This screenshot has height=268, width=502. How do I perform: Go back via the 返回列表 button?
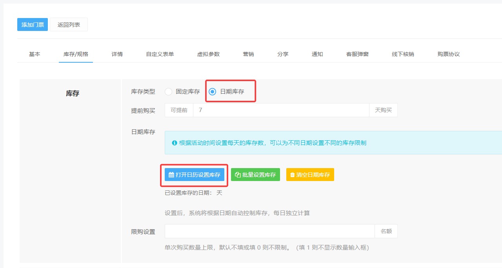pos(69,24)
